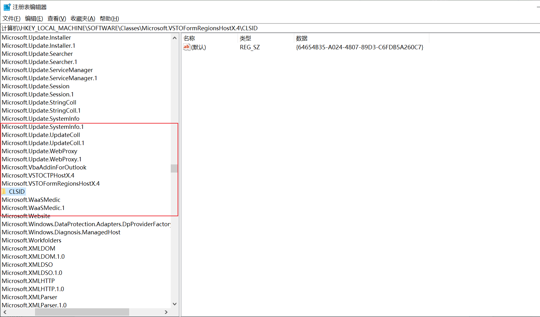Select Microsoft.Update.ServiceManager key
This screenshot has width=540, height=317.
coord(47,70)
